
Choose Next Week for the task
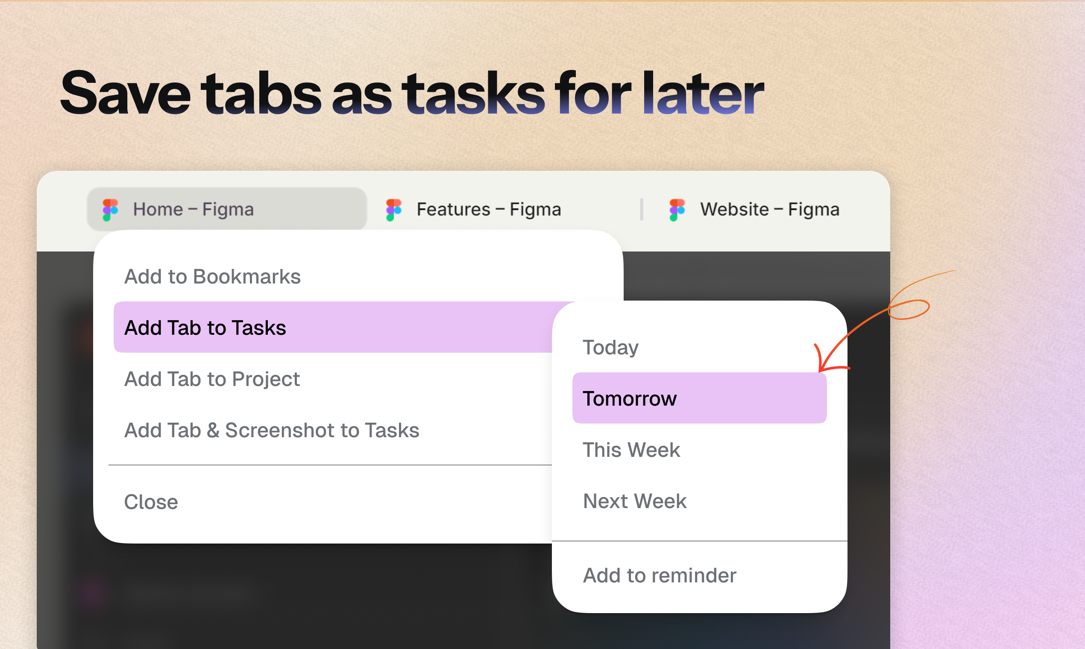click(634, 501)
